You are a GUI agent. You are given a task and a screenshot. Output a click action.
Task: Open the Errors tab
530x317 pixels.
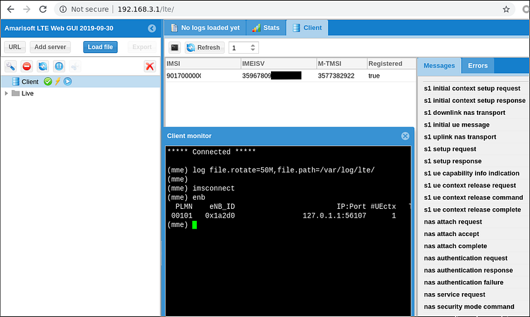click(x=478, y=66)
